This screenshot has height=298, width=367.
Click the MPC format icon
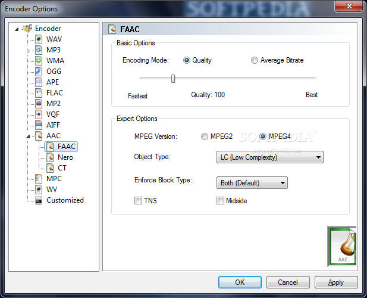(39, 179)
